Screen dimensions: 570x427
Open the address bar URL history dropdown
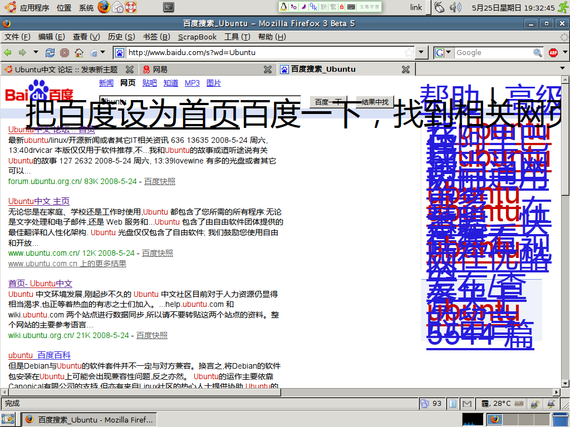(x=421, y=53)
